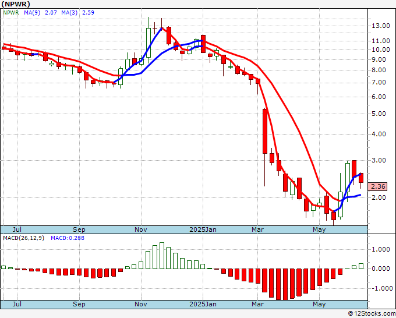396x318 pixels.
Task: Click 2025Jan on the price chart time axis
Action: [203, 229]
